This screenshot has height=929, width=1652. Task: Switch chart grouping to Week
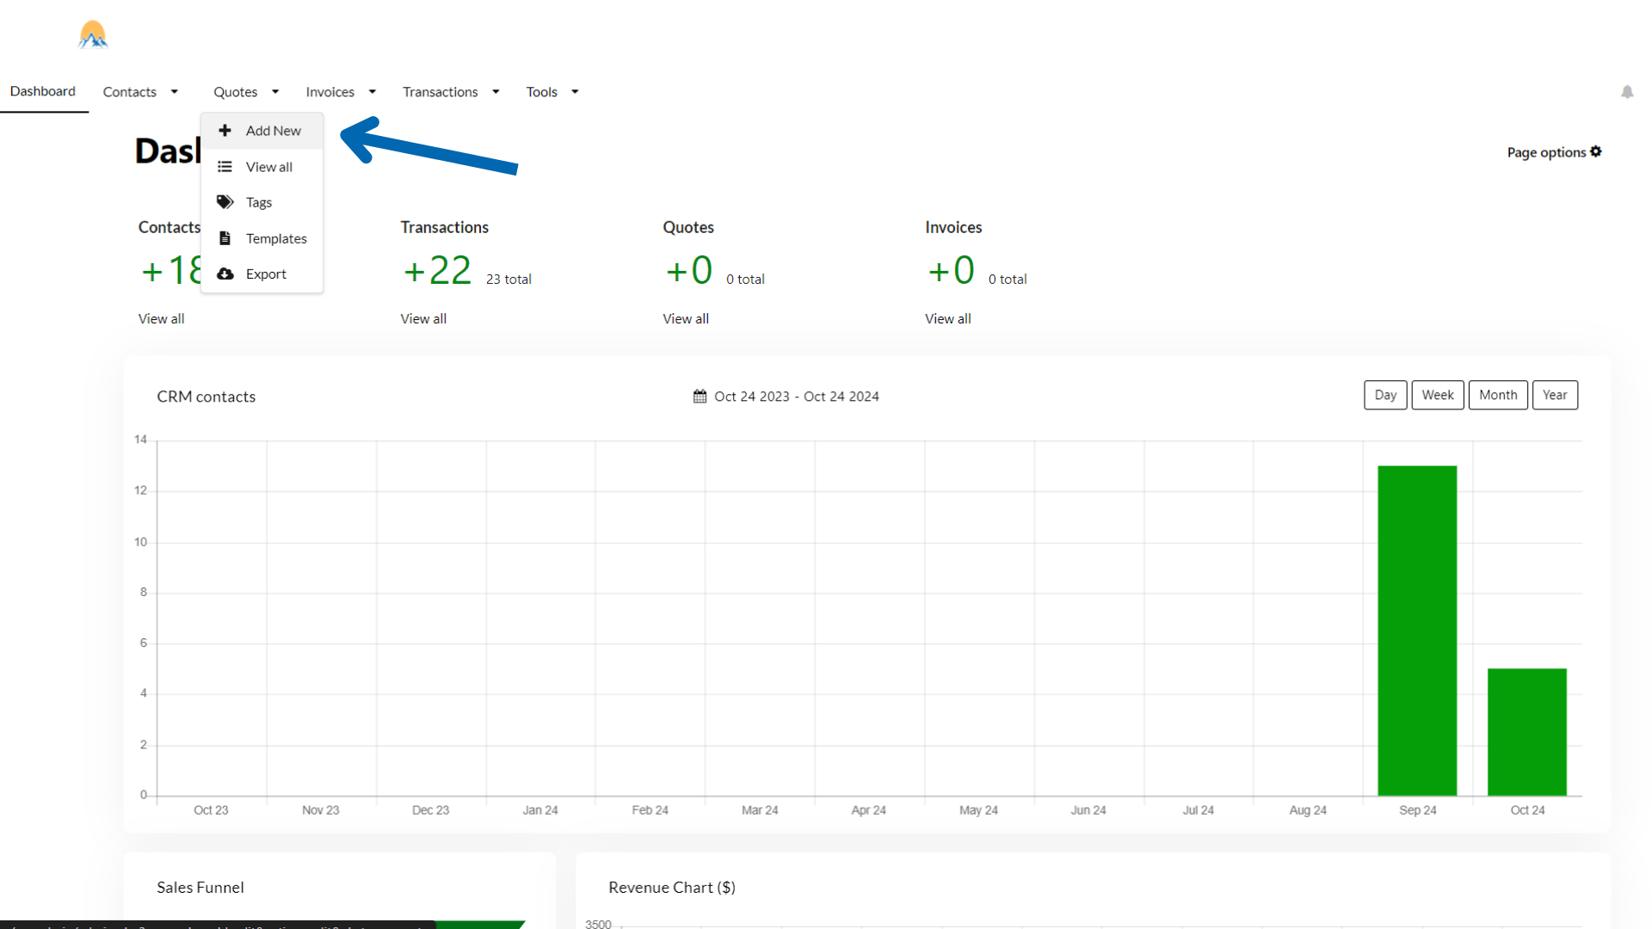[1437, 395]
